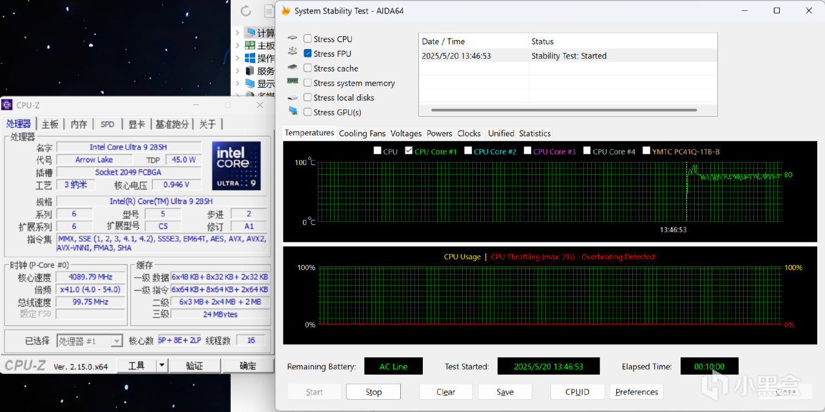Click the Clear button
Viewport: 825px width, 412px height.
[446, 392]
